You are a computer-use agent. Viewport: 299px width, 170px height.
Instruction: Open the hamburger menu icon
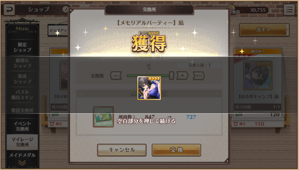(x=289, y=10)
